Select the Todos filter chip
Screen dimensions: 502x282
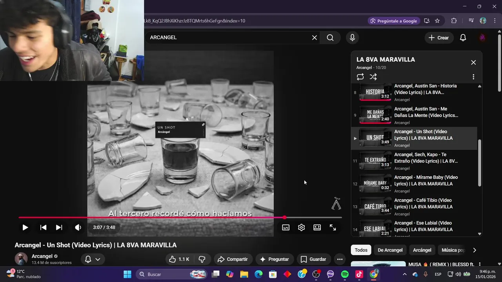(x=361, y=250)
